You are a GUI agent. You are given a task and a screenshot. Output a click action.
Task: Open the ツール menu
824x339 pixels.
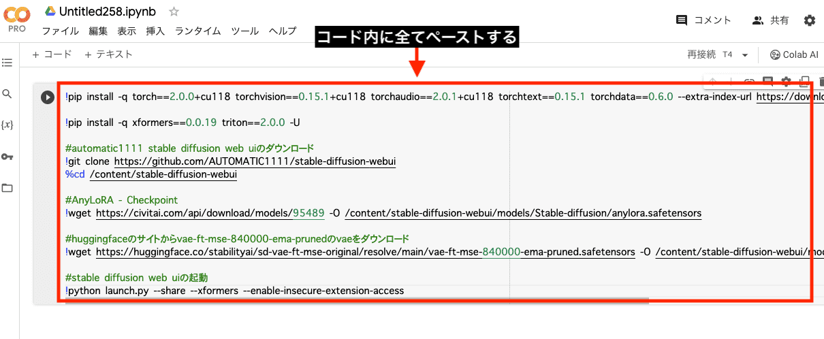(244, 31)
